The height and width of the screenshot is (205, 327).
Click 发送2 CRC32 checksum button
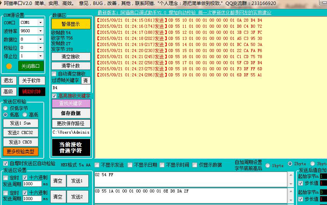tap(21, 132)
